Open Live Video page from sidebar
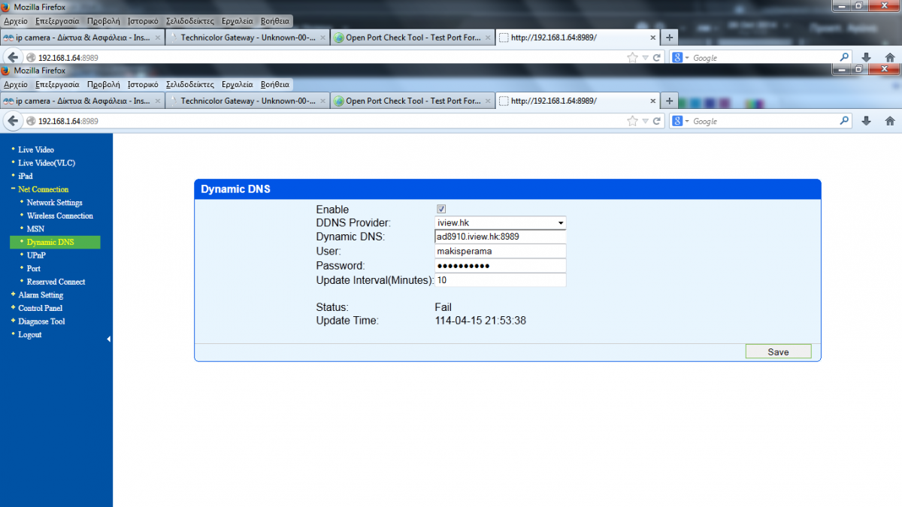 pyautogui.click(x=36, y=149)
